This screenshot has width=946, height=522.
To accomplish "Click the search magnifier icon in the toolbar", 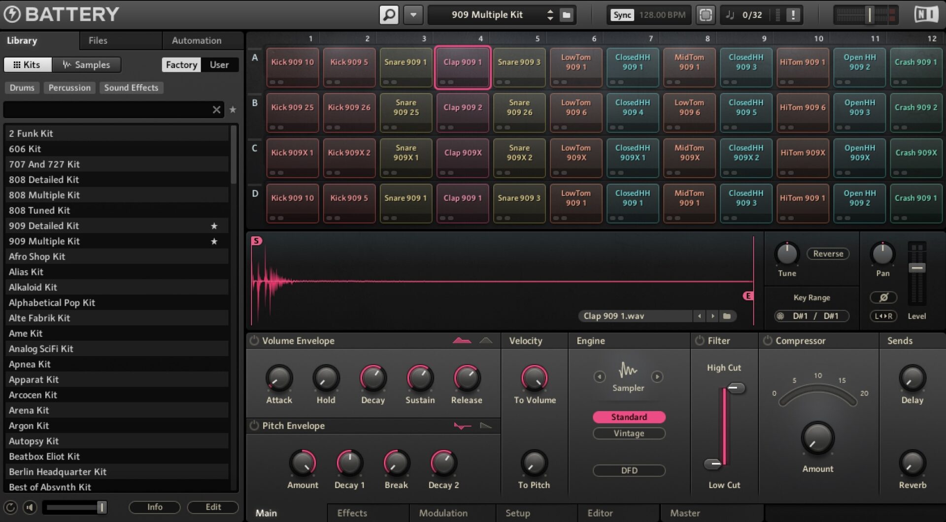I will [x=389, y=14].
